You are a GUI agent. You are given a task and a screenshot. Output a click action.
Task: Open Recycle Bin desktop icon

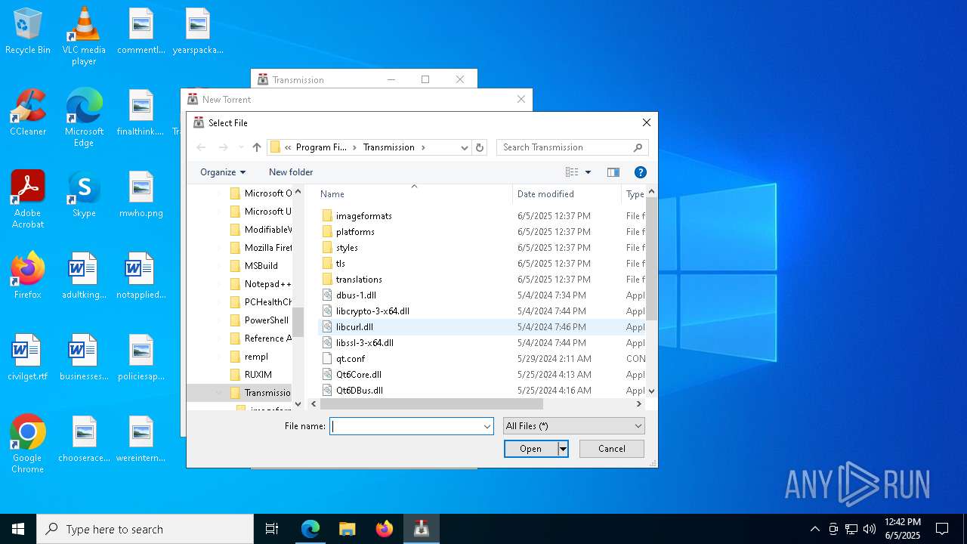click(28, 32)
